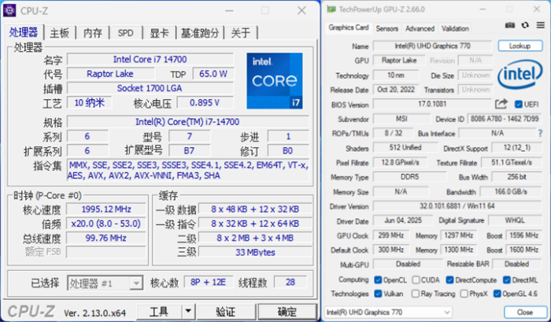Export BIOS with the share arrow icon
Image resolution: width=551 pixels, height=322 pixels.
tap(501, 104)
